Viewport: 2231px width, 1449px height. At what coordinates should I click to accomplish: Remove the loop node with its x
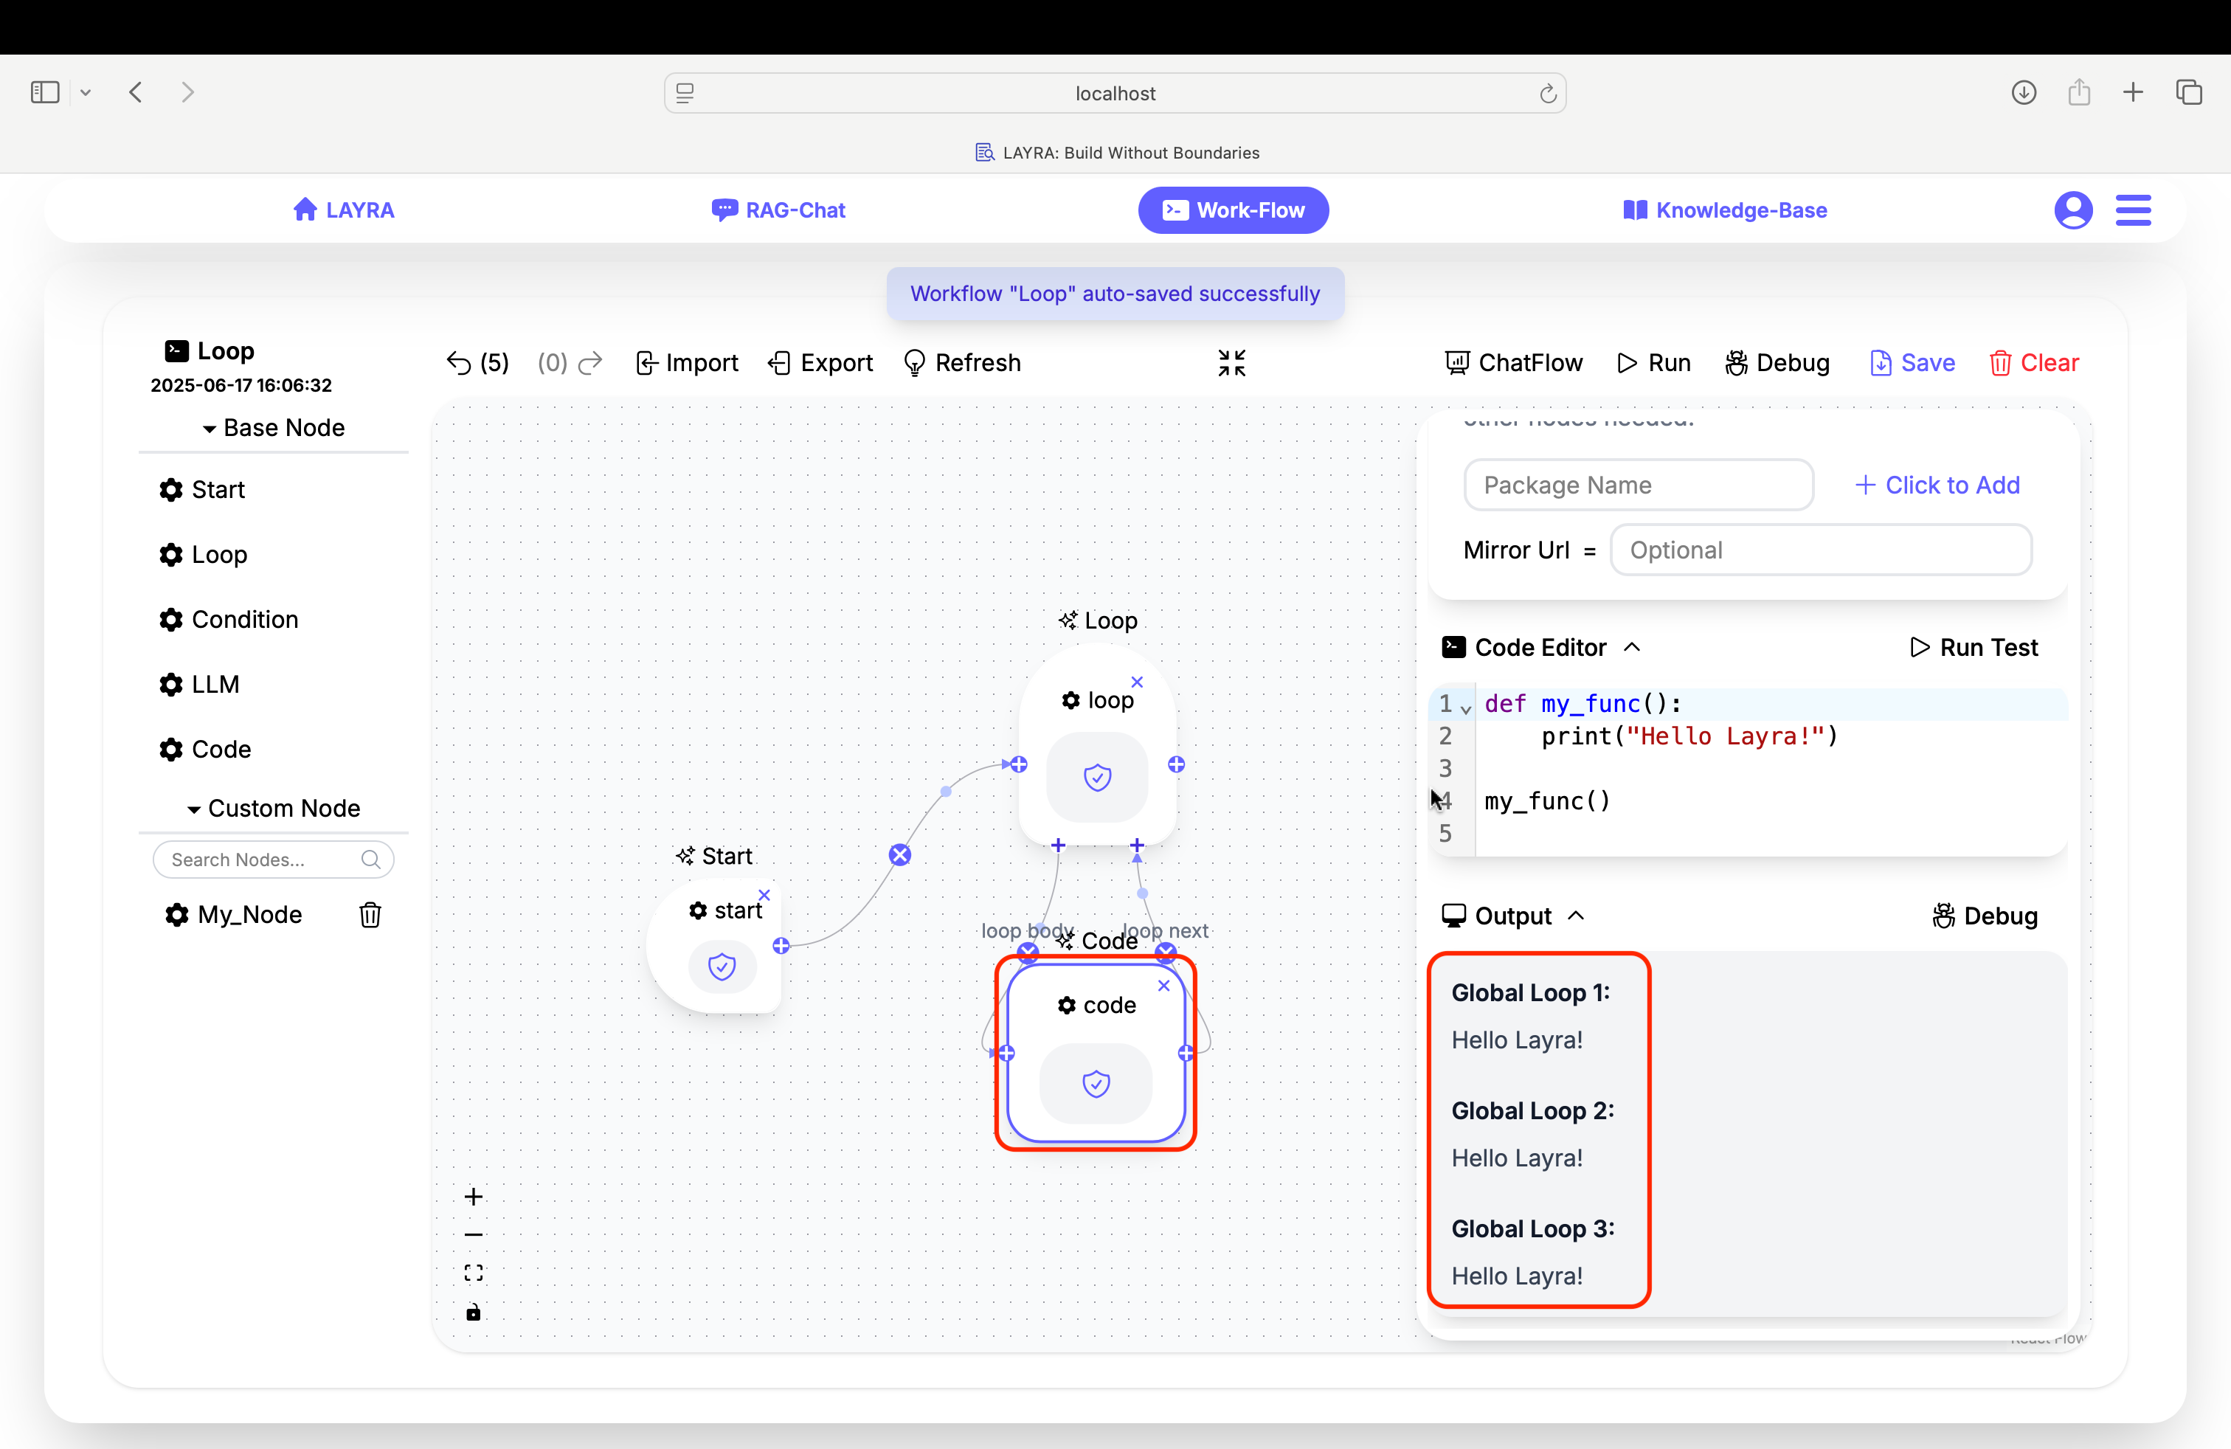coord(1137,682)
